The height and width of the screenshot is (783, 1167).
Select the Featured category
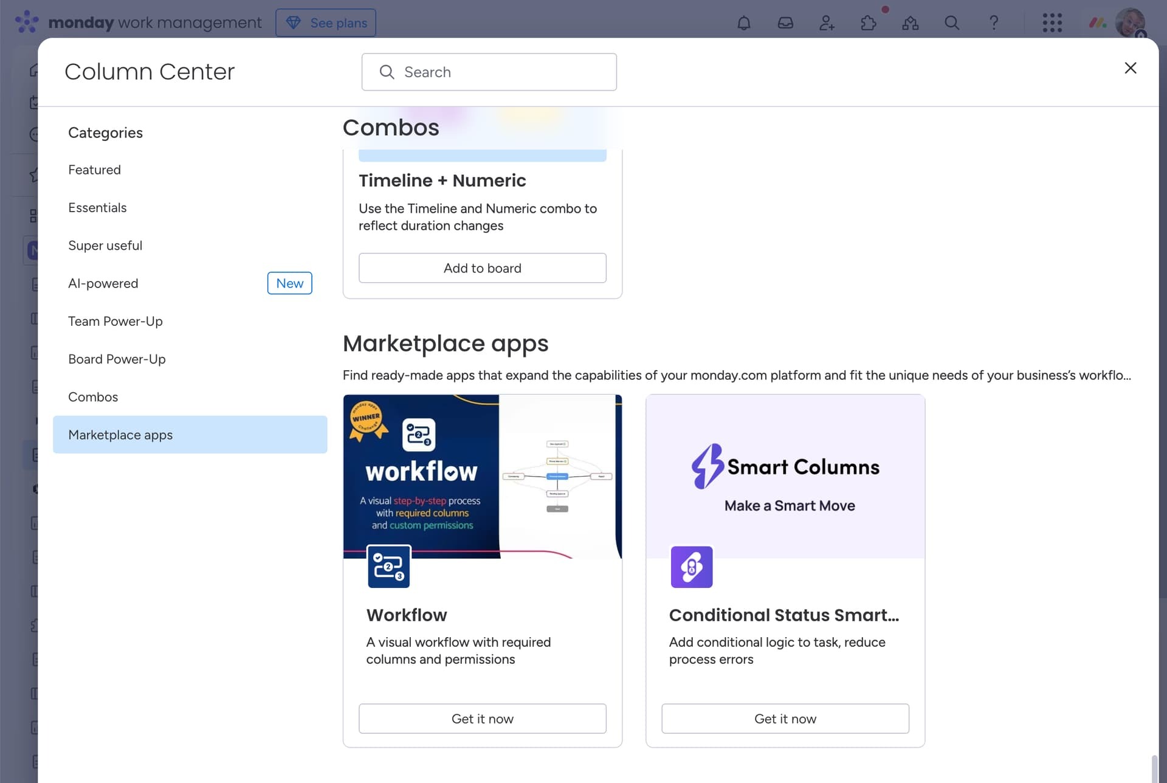(190, 170)
